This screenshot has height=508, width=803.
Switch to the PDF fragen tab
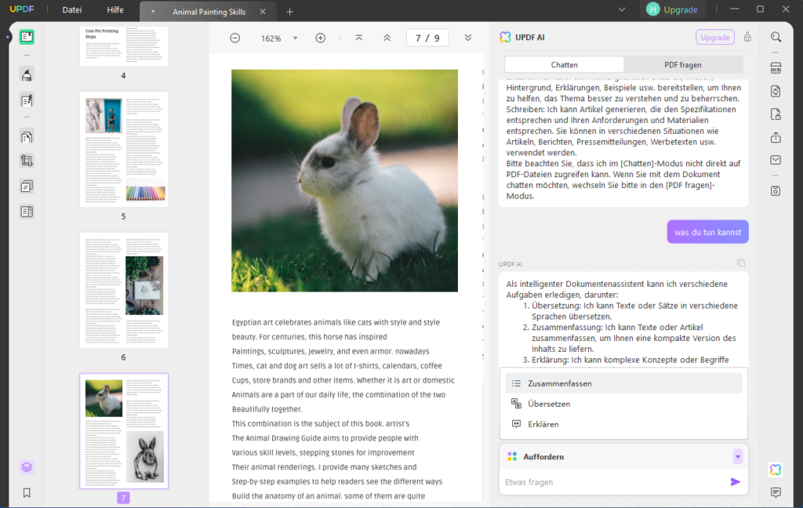coord(682,64)
